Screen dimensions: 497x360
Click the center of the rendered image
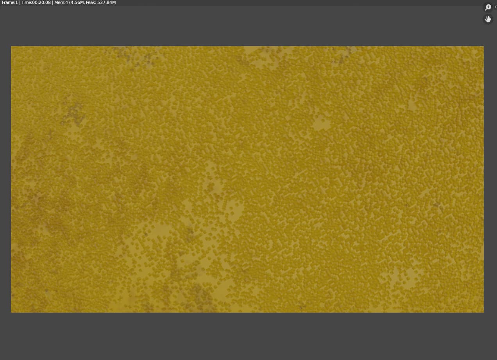pyautogui.click(x=247, y=180)
